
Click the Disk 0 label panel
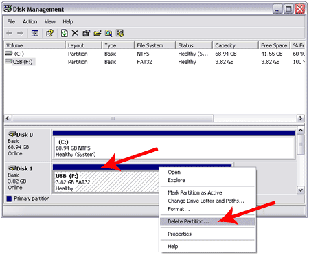pos(27,144)
